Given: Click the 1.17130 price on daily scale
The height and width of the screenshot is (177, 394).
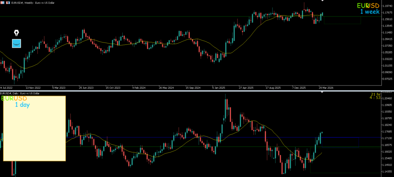Looking at the screenshot, I should click(x=385, y=138).
